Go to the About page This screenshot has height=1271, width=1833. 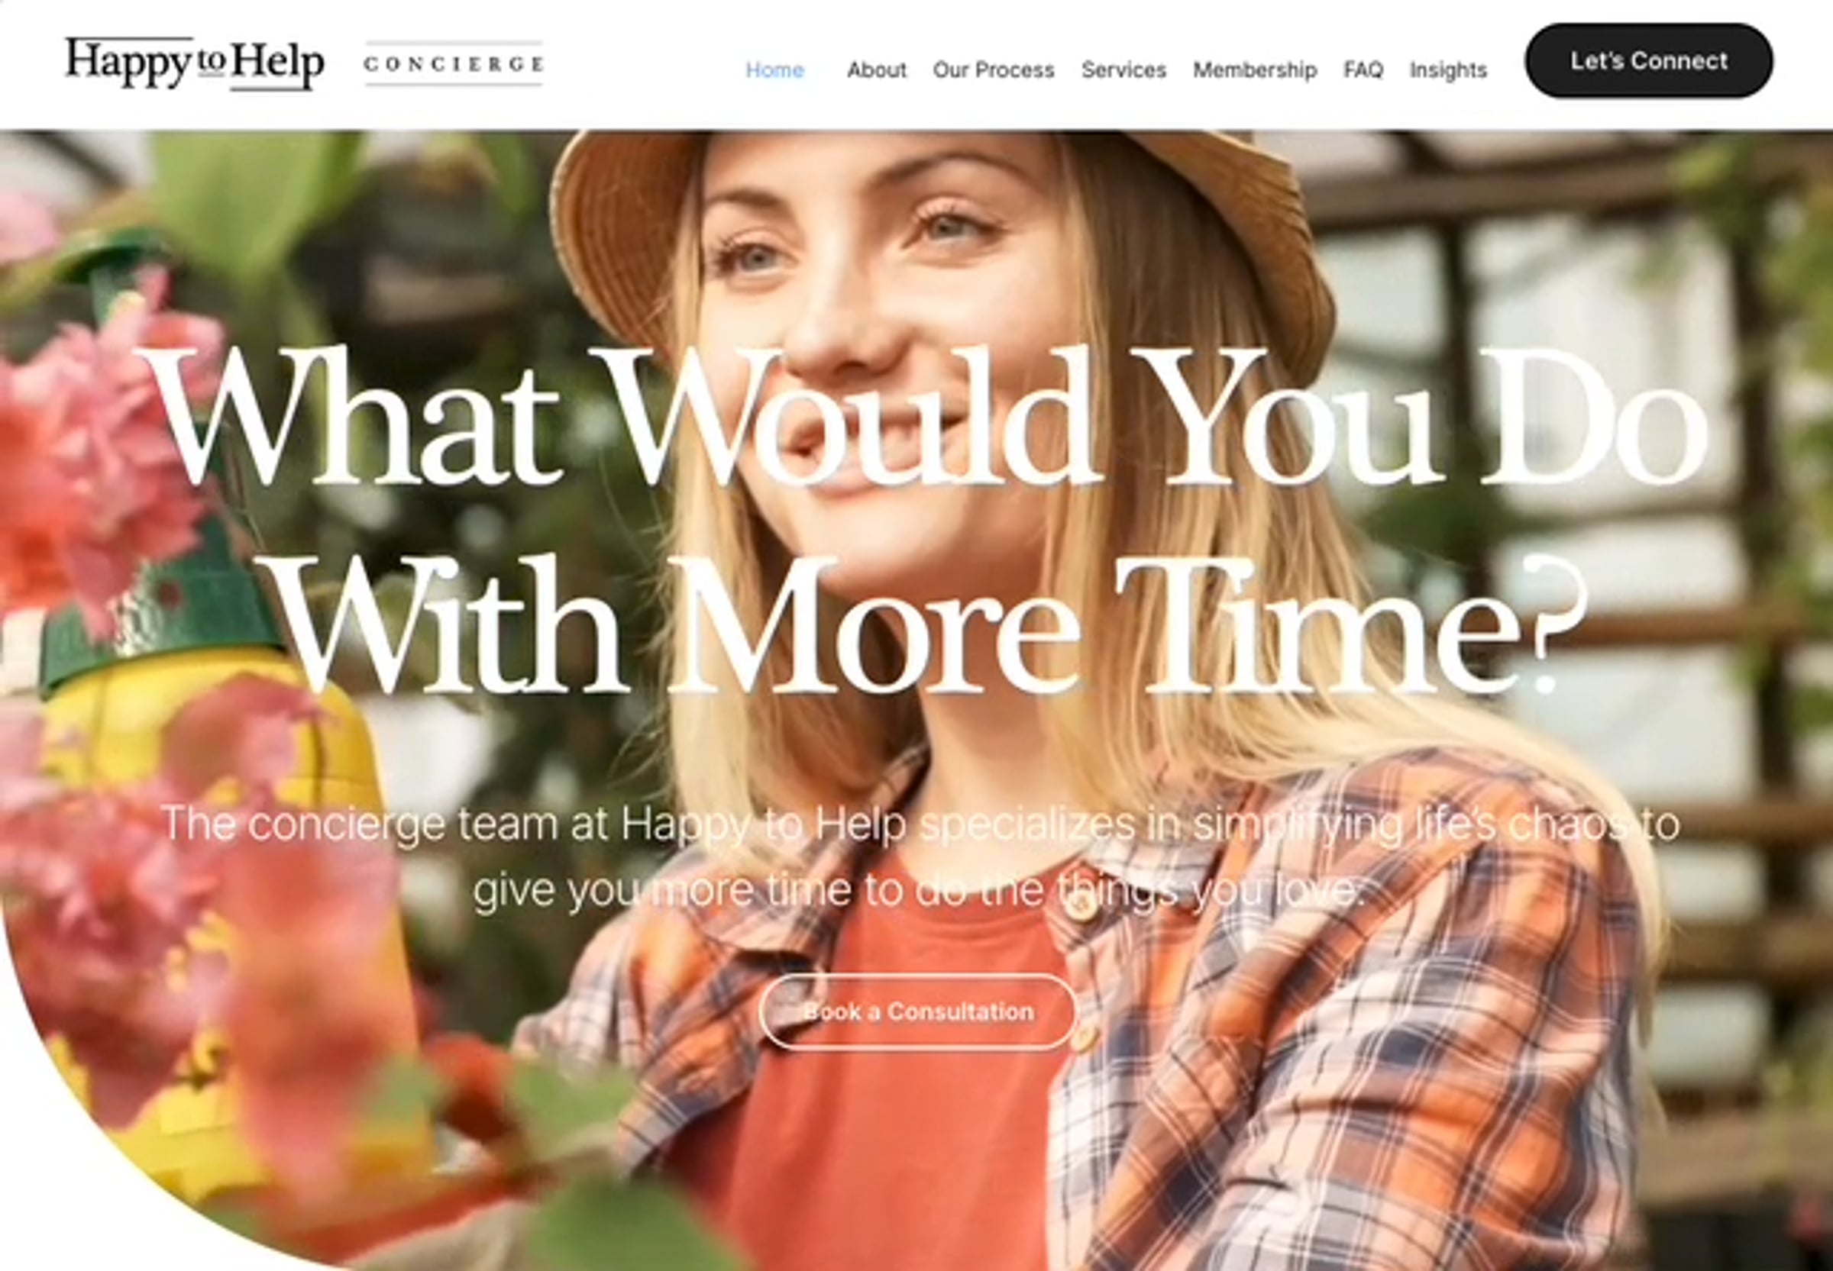pos(876,70)
